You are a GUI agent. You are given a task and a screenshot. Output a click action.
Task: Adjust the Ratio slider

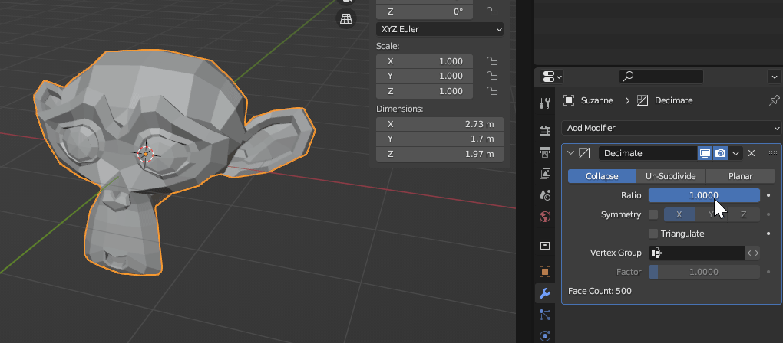click(704, 195)
